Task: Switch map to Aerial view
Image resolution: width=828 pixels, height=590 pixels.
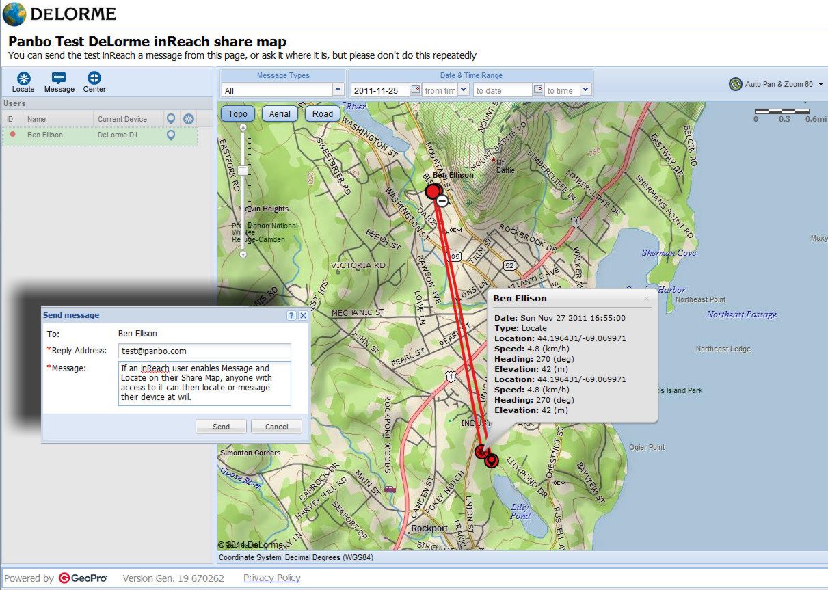Action: tap(280, 114)
